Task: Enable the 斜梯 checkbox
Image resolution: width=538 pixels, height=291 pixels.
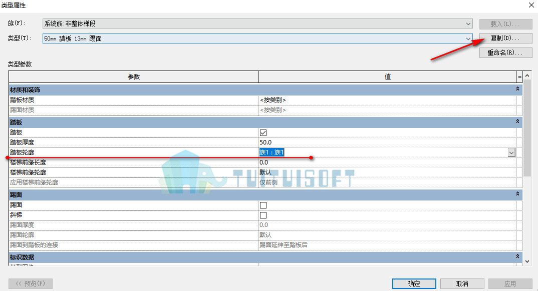Action: tap(263, 215)
